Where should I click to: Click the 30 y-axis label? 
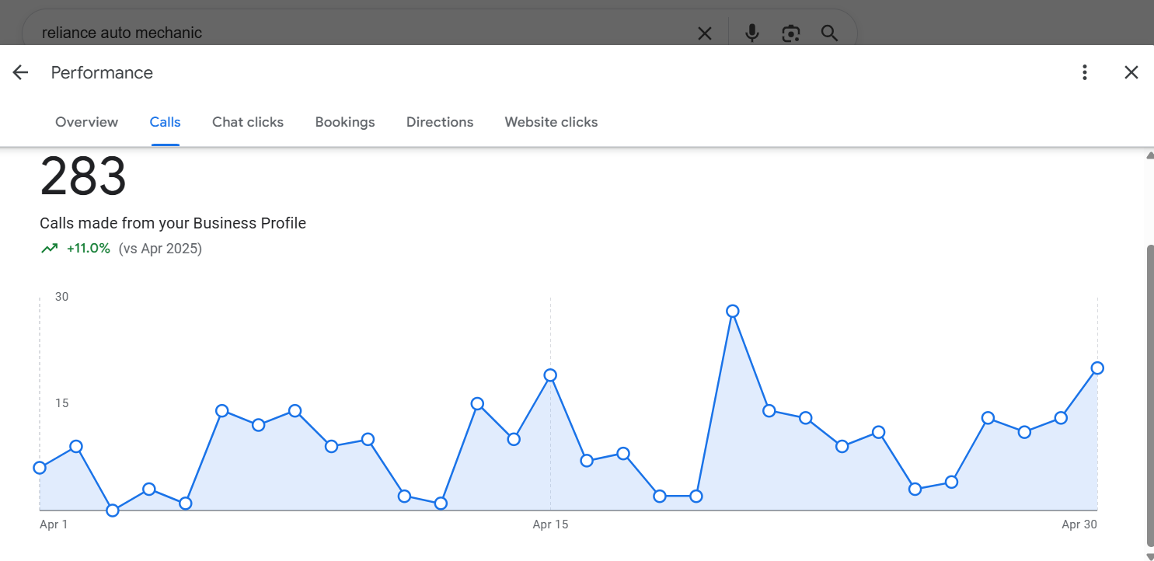61,297
